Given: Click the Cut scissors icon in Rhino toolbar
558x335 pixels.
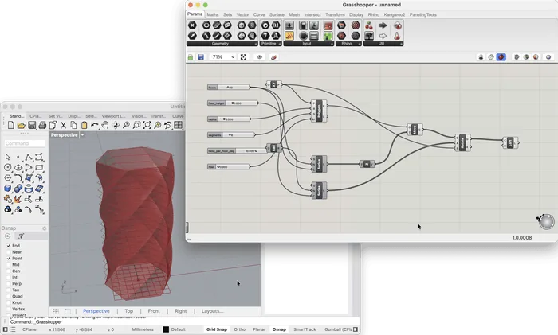Looking at the screenshot, I should coord(63,125).
